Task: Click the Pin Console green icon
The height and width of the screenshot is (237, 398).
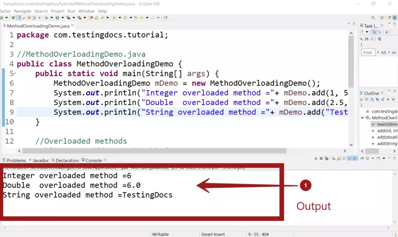Action: point(362,159)
